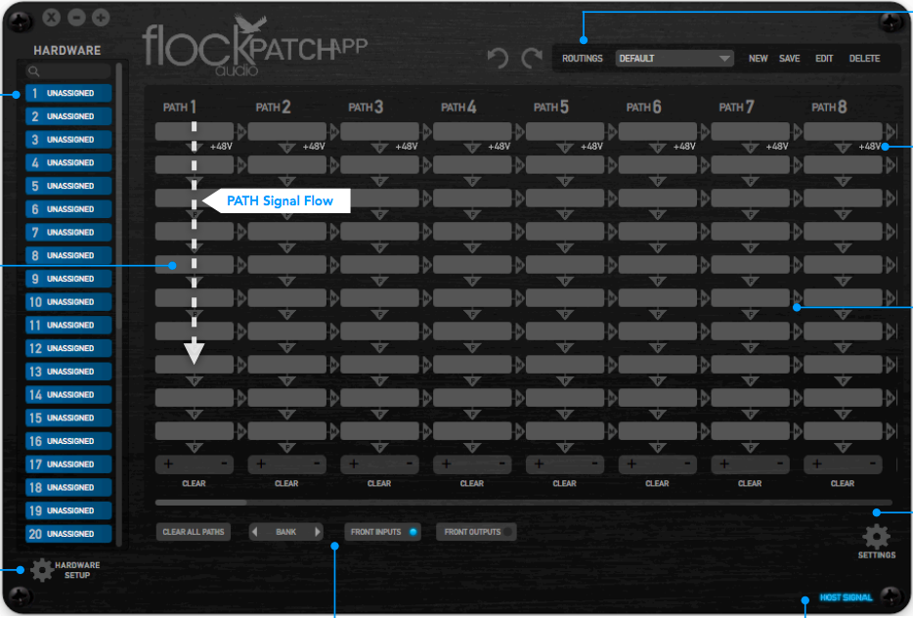Select hardware slot 16 UNASSIGNED
Image resolution: width=913 pixels, height=618 pixels.
[x=68, y=441]
